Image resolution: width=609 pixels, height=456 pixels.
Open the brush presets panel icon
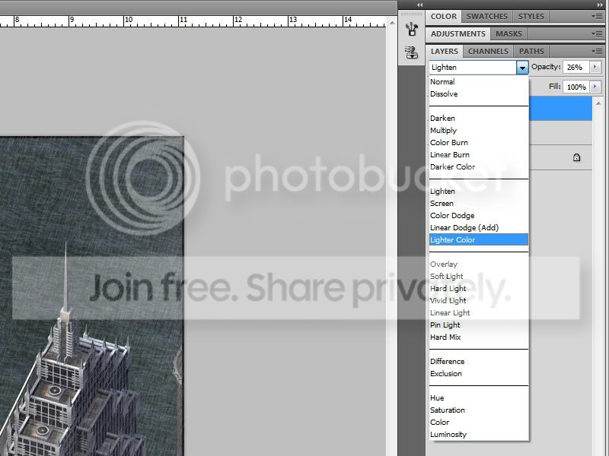411,29
